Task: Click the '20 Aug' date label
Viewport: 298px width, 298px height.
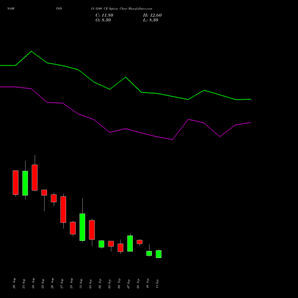Action: [x=14, y=283]
